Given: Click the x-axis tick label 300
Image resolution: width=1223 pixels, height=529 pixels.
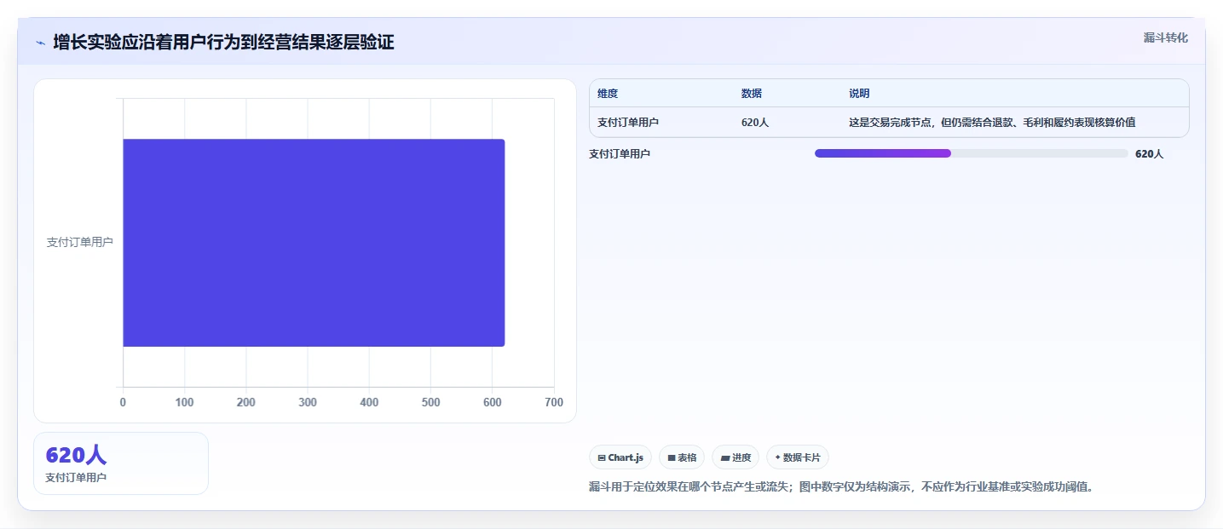Looking at the screenshot, I should point(308,403).
